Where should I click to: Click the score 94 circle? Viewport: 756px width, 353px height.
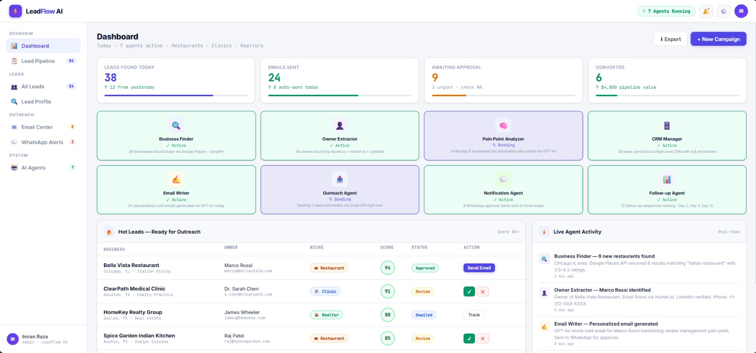tap(387, 268)
